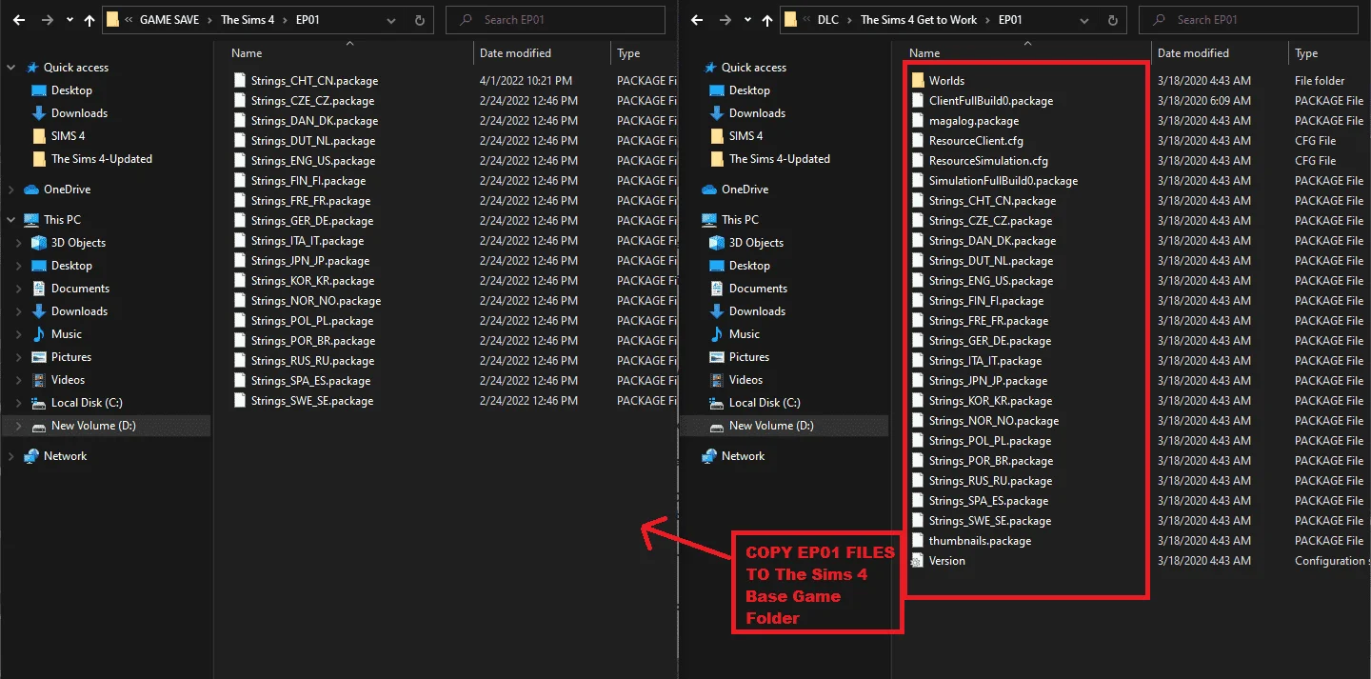Click Strings_SWE_SE.package icon in left window
The width and height of the screenshot is (1371, 679).
pyautogui.click(x=240, y=401)
